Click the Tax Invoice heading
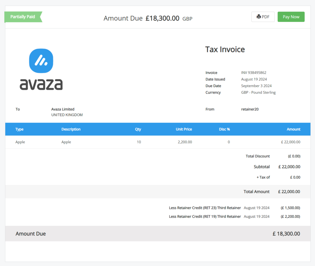The height and width of the screenshot is (266, 315). pos(225,50)
